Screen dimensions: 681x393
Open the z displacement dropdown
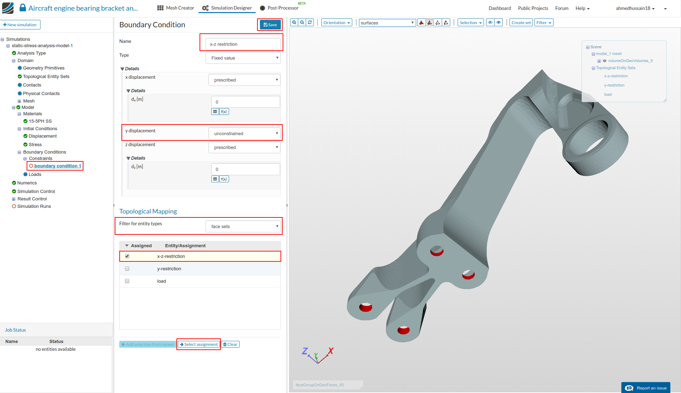244,148
